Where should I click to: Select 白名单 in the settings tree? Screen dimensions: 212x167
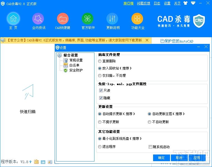tap(74, 65)
